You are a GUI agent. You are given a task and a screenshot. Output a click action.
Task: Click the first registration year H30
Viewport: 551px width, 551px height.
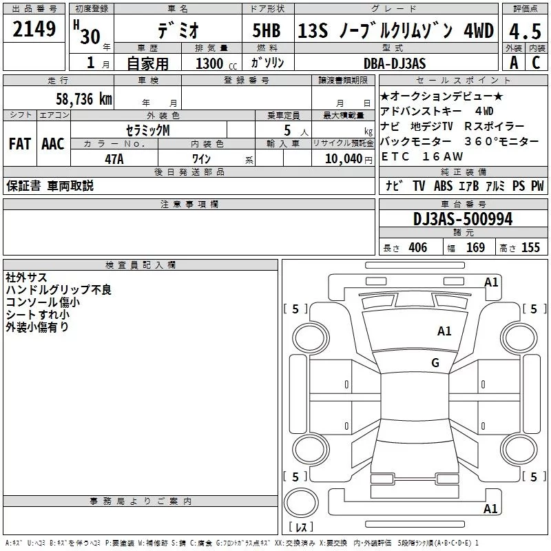pos(87,32)
